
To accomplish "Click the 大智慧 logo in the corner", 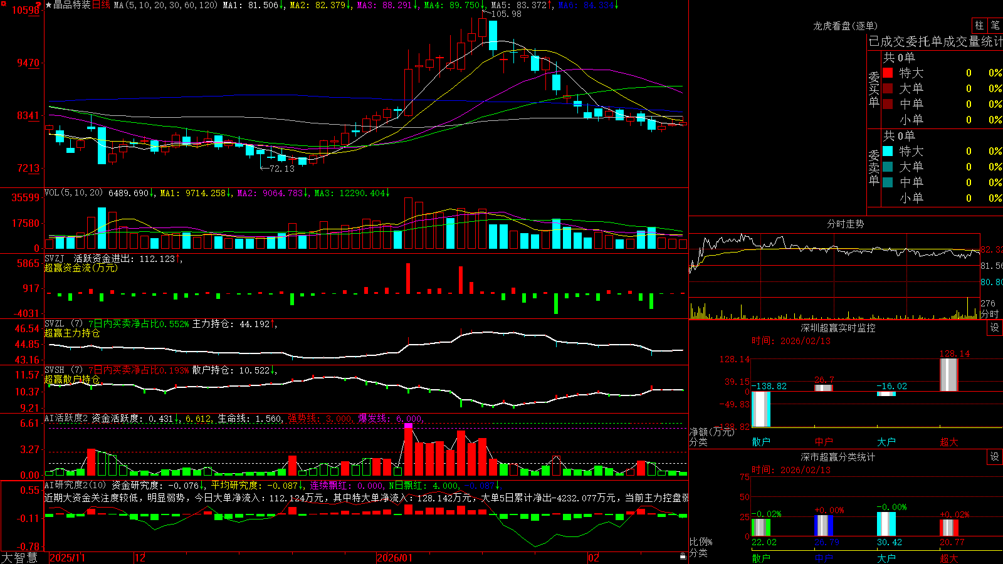I will [x=19, y=557].
